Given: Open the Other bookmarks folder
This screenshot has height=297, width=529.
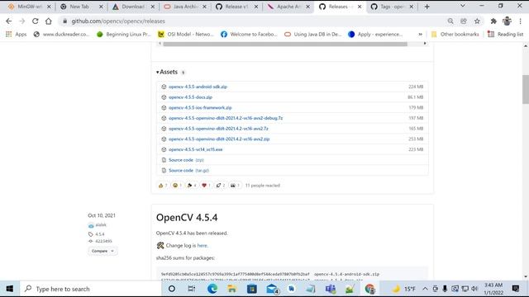Looking at the screenshot, I should (x=455, y=35).
